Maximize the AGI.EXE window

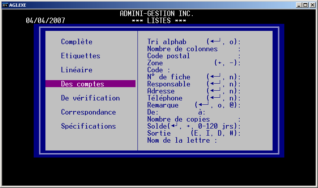[x=305, y=5]
